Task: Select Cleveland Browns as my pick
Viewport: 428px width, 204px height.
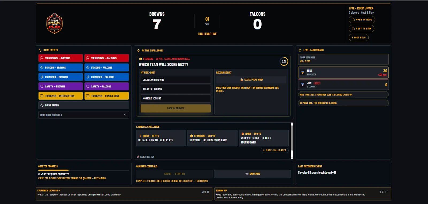Action: click(176, 80)
